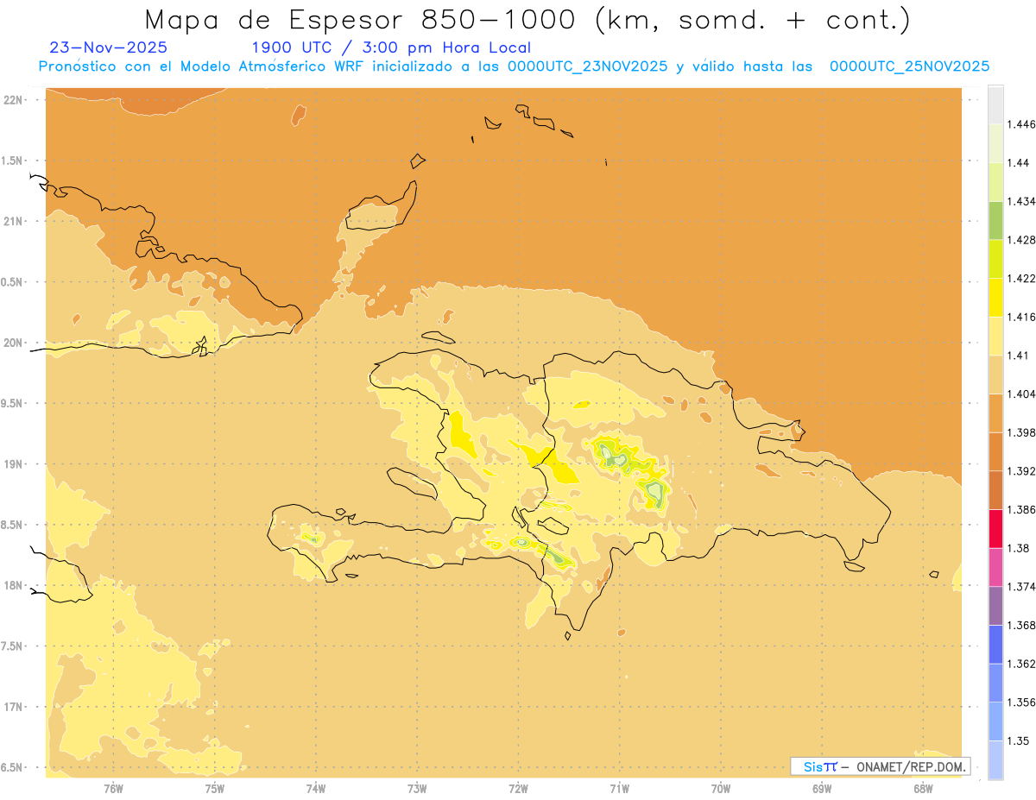Select the date text '23-Nov-2025'
1036x800 pixels.
point(109,47)
